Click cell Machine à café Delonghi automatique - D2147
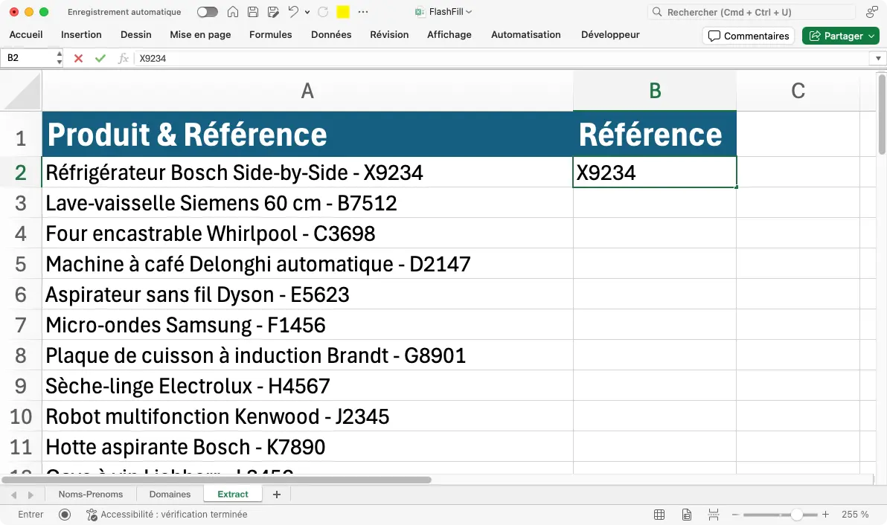 click(x=307, y=264)
